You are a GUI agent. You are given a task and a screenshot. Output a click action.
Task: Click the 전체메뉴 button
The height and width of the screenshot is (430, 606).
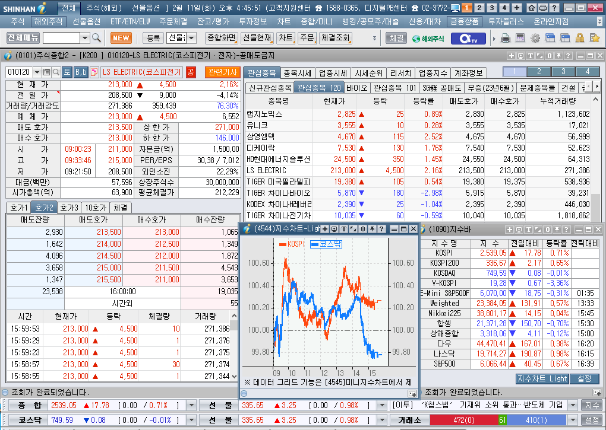[x=23, y=38]
